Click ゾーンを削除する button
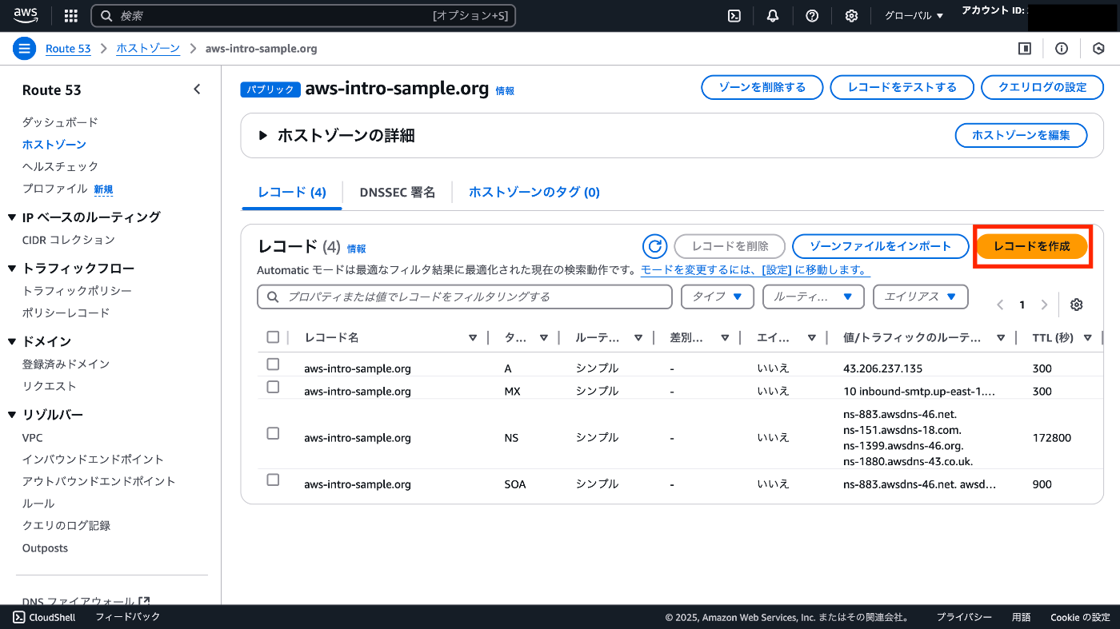The image size is (1120, 629). (x=762, y=87)
